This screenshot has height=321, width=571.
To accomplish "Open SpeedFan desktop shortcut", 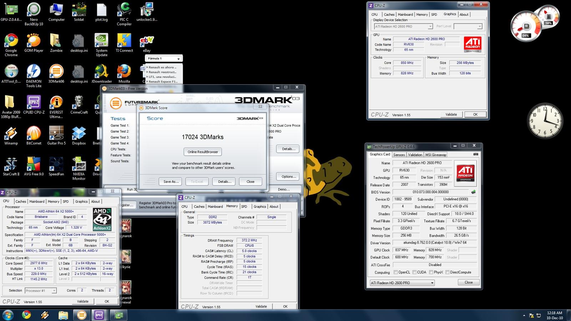I will pyautogui.click(x=56, y=166).
